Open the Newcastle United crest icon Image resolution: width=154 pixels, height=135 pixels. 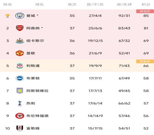[x=20, y=41]
